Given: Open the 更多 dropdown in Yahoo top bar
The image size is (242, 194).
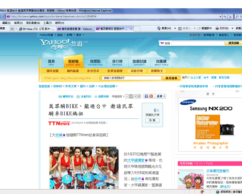Looking at the screenshot, I should (80, 35).
